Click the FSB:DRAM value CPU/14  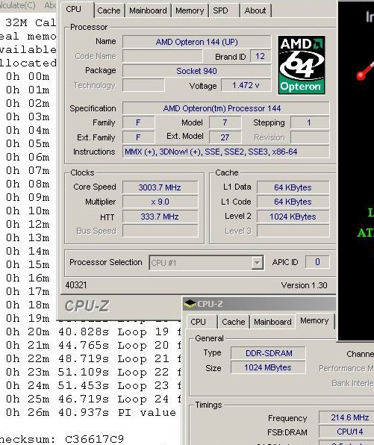[346, 432]
